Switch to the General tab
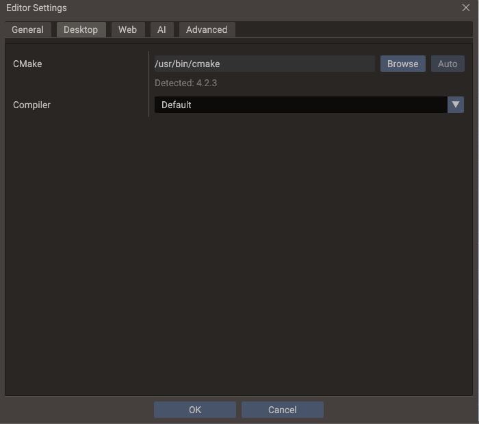The width and height of the screenshot is (479, 424). click(28, 29)
